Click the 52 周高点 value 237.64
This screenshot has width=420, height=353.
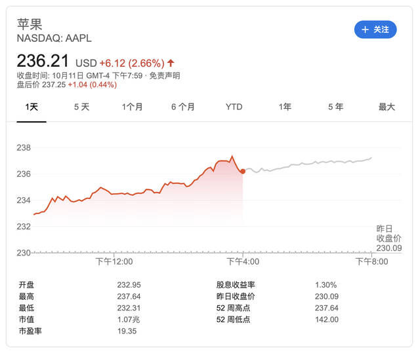pyautogui.click(x=327, y=308)
